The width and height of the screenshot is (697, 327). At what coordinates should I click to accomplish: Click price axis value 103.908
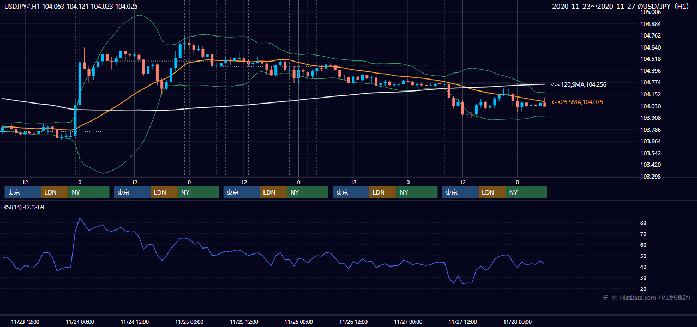click(651, 118)
